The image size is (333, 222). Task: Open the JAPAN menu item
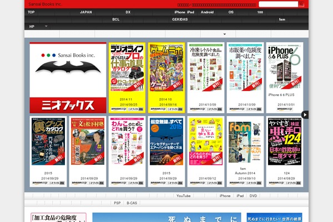pos(86,12)
